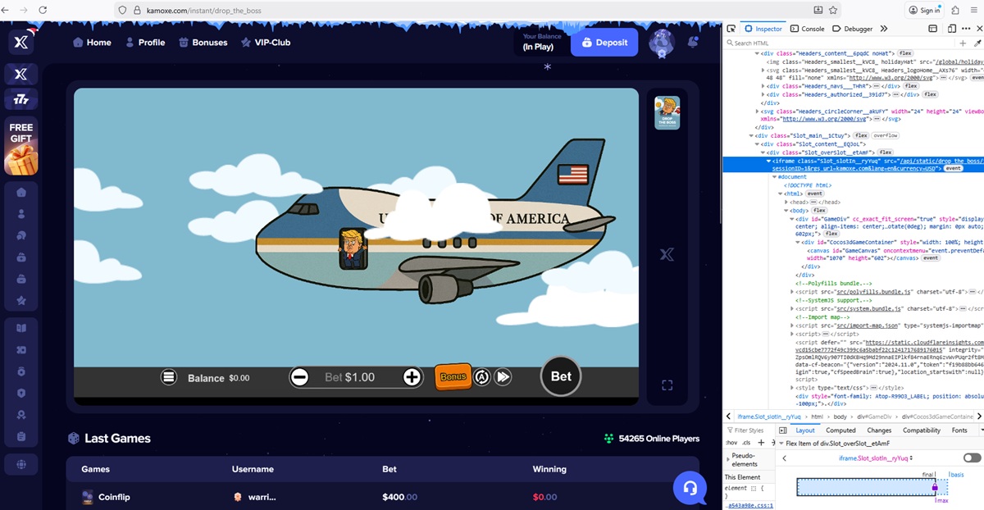The height and width of the screenshot is (510, 984).
Task: Pick an element with the DevTools picker
Action: 731,29
